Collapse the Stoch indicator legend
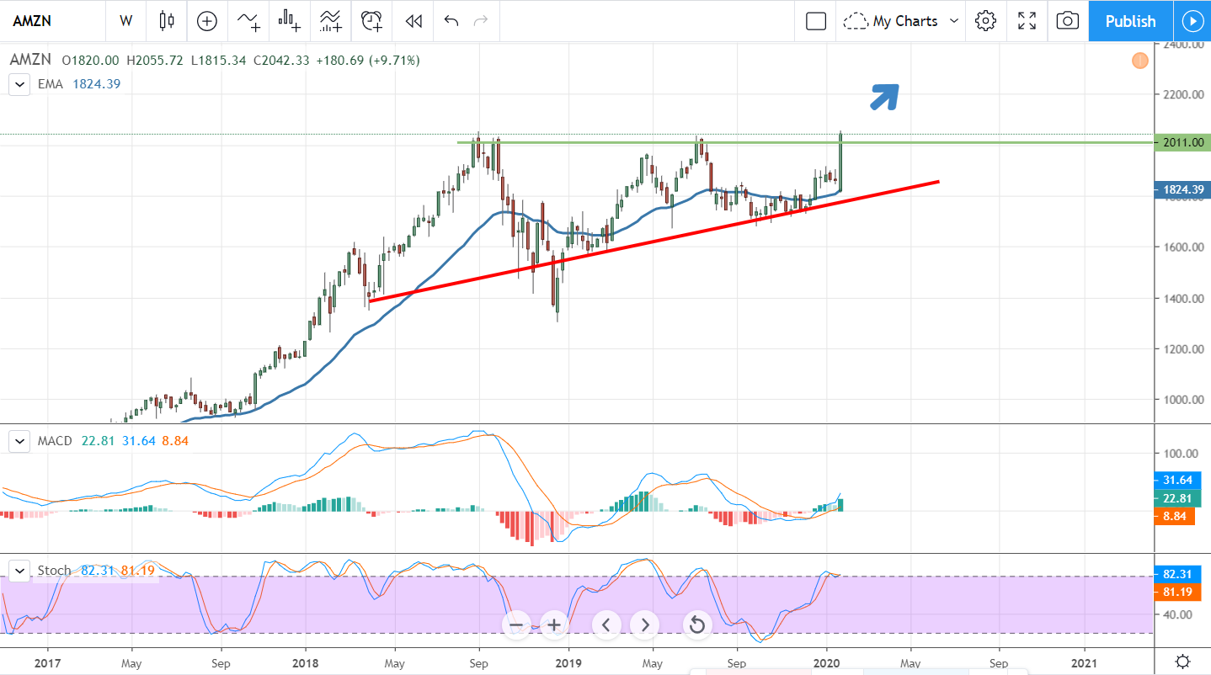The image size is (1211, 675). click(18, 571)
